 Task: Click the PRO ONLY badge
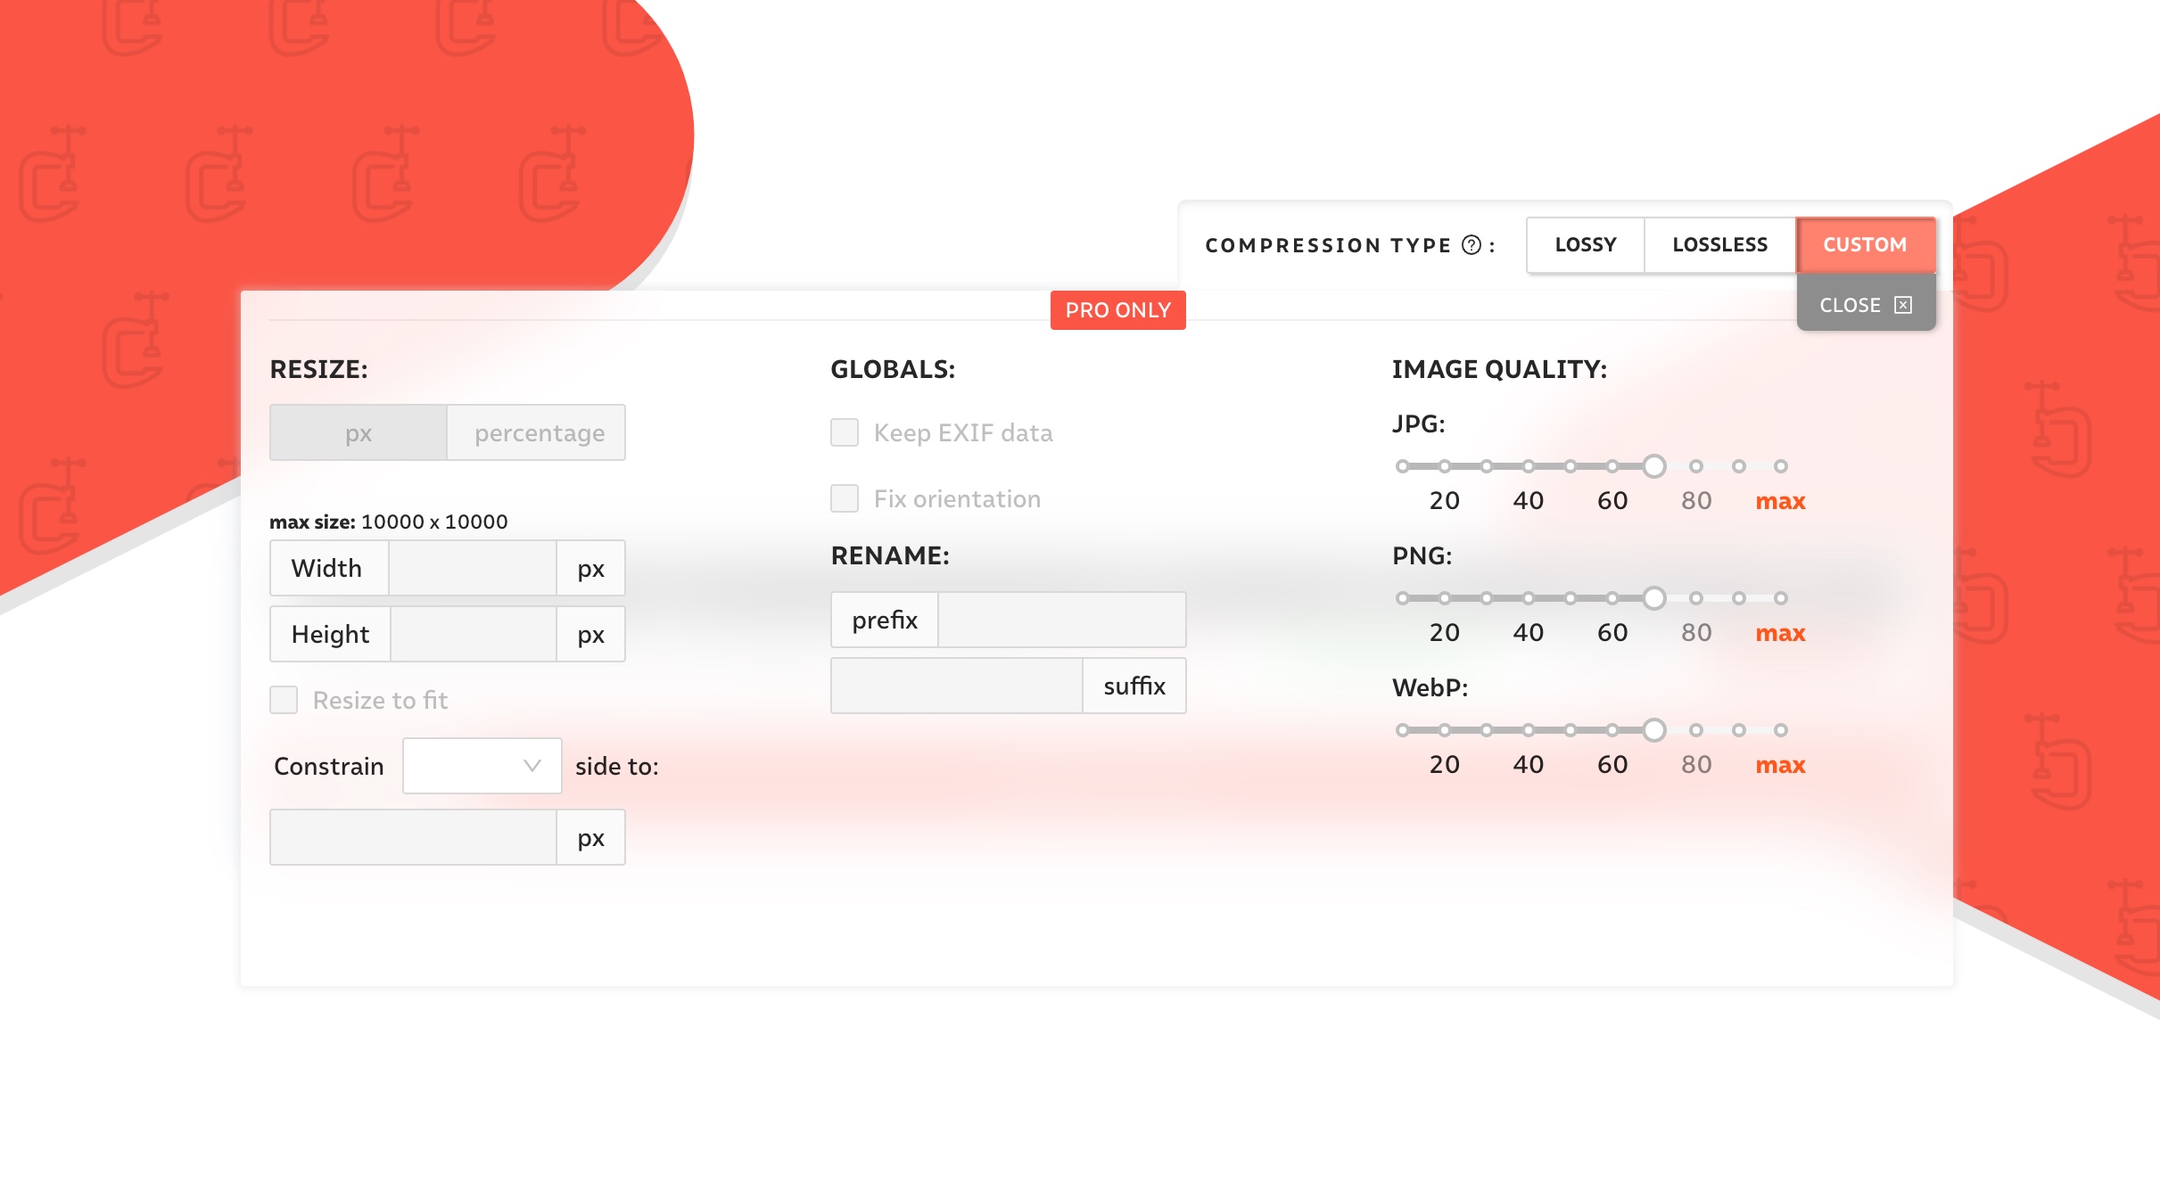point(1117,310)
